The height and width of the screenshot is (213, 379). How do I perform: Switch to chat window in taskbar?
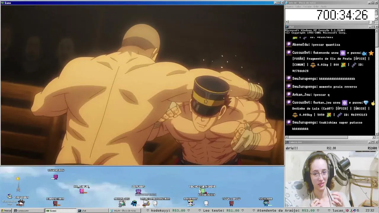point(93,211)
